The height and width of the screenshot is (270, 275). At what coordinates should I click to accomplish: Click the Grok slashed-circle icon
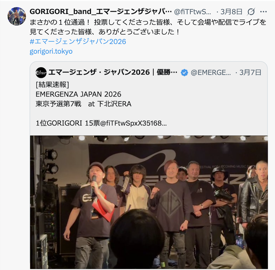(251, 12)
